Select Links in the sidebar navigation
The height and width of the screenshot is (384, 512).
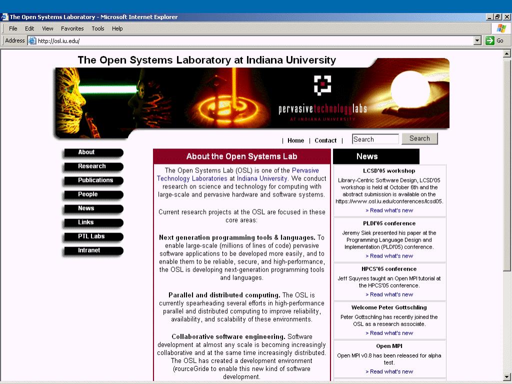point(93,222)
